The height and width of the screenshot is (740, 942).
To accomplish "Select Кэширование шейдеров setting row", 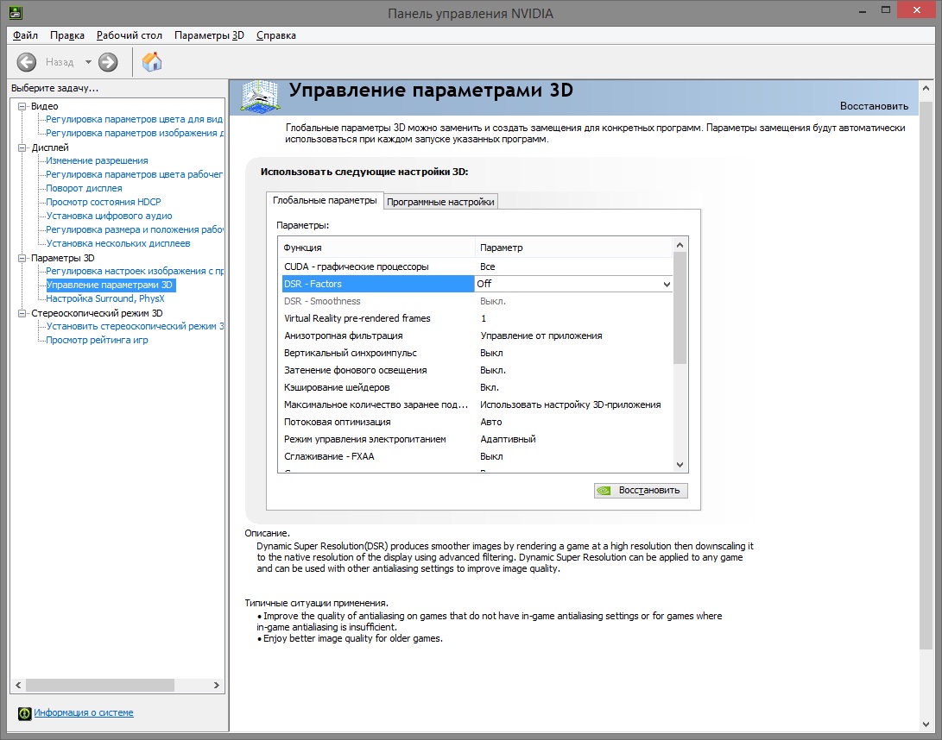I will pos(477,388).
